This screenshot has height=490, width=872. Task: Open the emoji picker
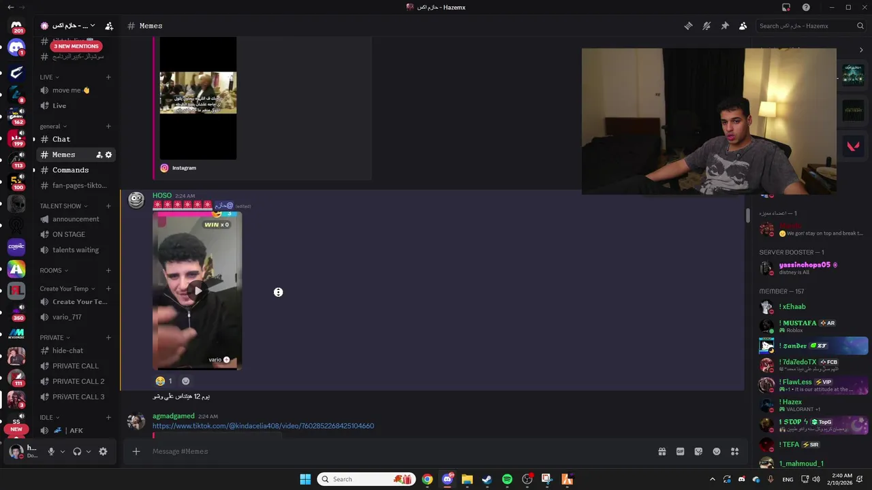coord(717,451)
